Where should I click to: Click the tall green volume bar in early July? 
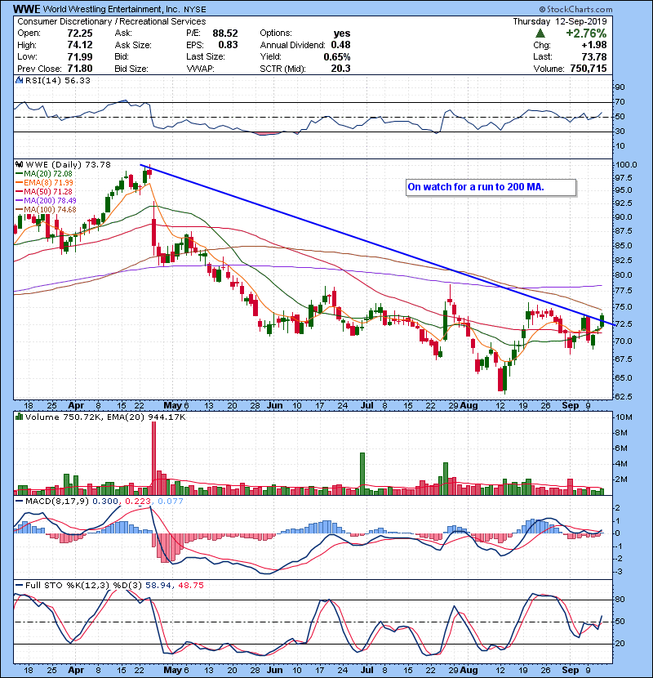pos(362,474)
